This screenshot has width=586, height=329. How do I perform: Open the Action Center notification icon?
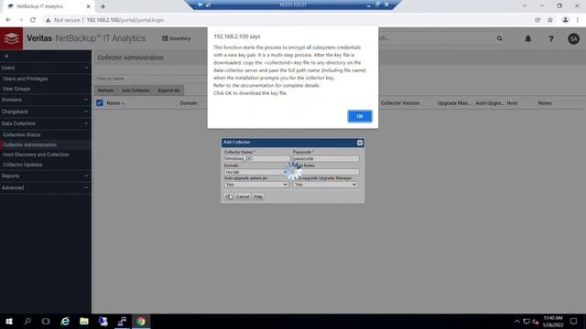573,321
